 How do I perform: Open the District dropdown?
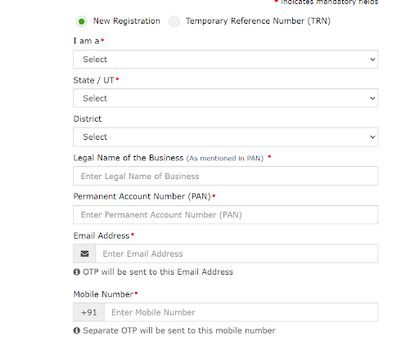(226, 137)
